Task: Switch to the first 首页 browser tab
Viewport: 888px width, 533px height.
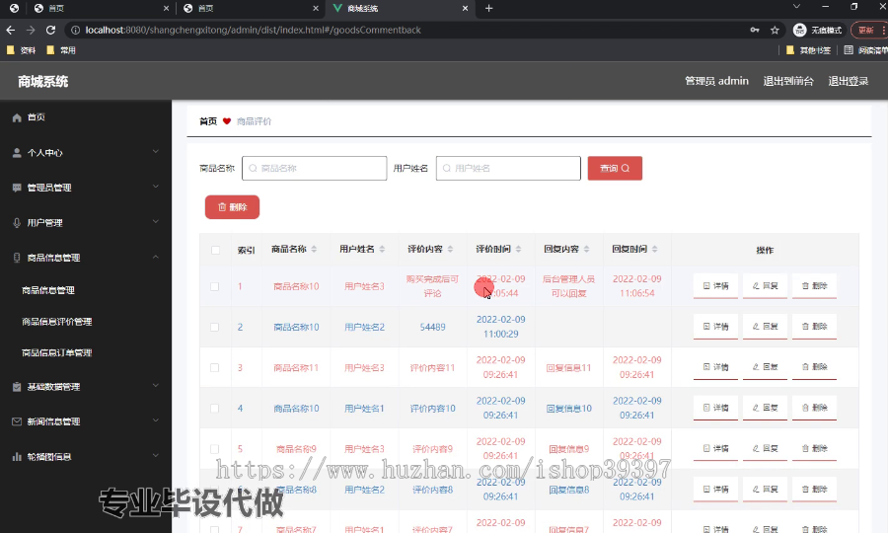Action: (101, 8)
